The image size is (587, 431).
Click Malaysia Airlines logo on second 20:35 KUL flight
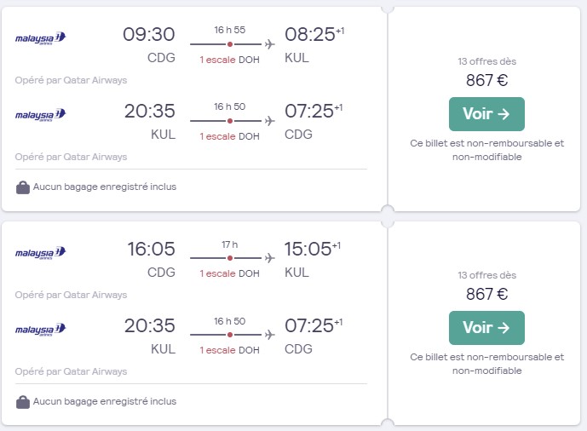pos(40,330)
